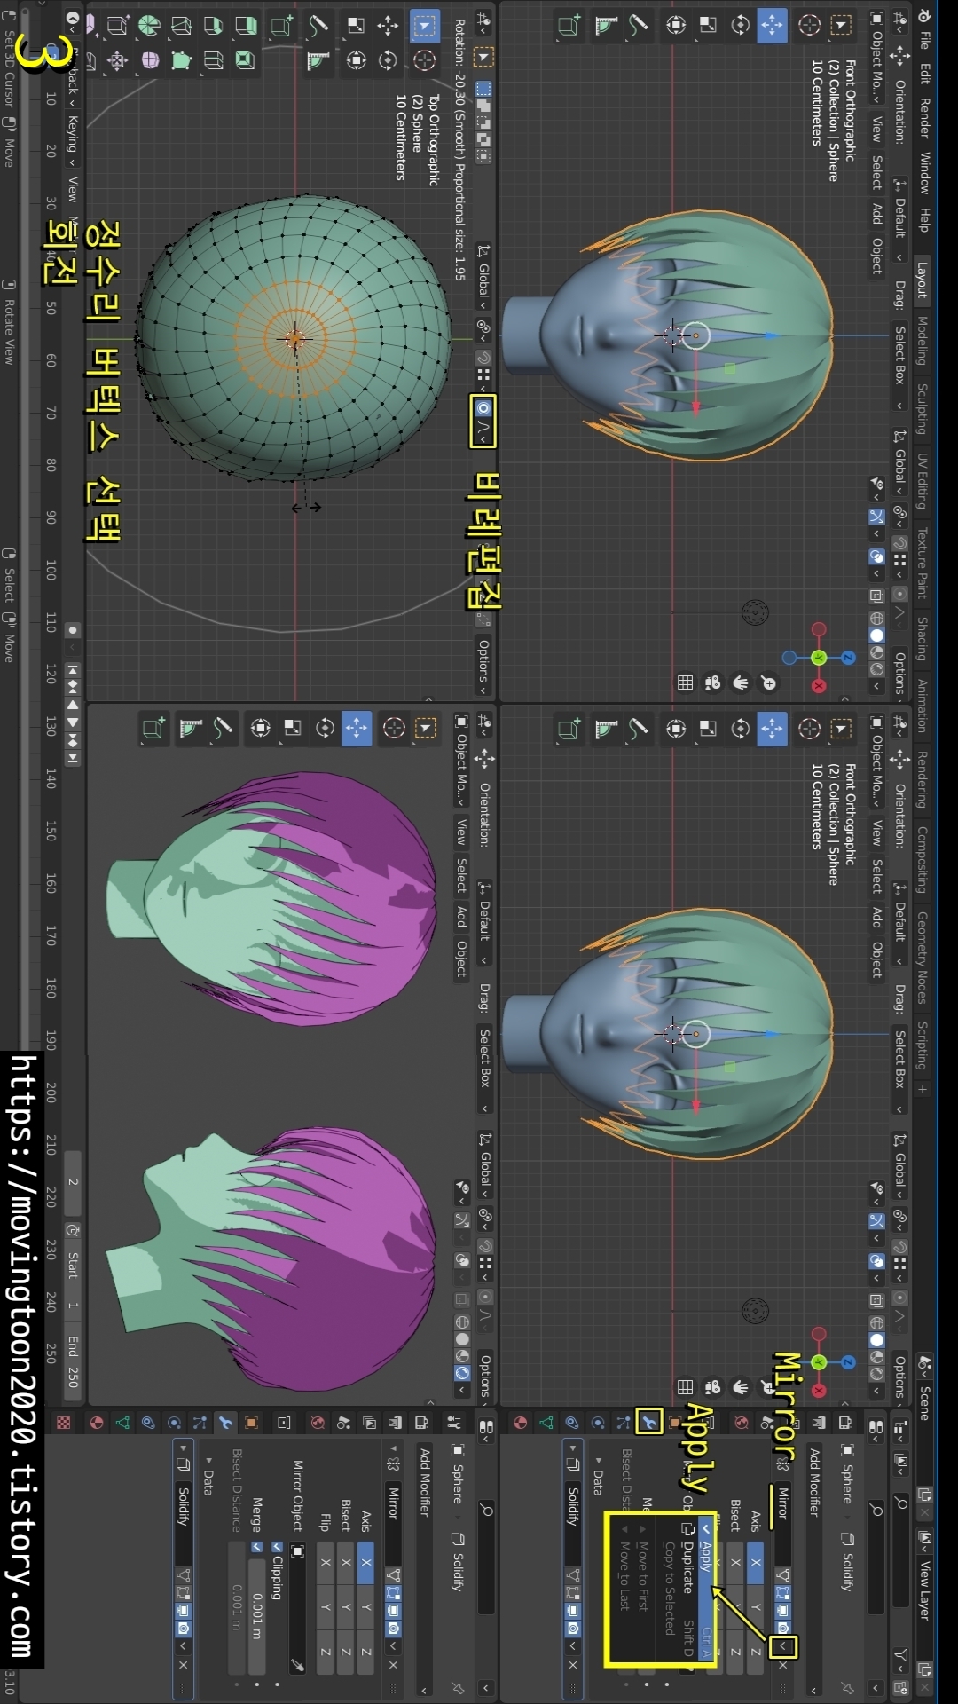Choose Apply in modifier dropdown menu

pos(705,1589)
